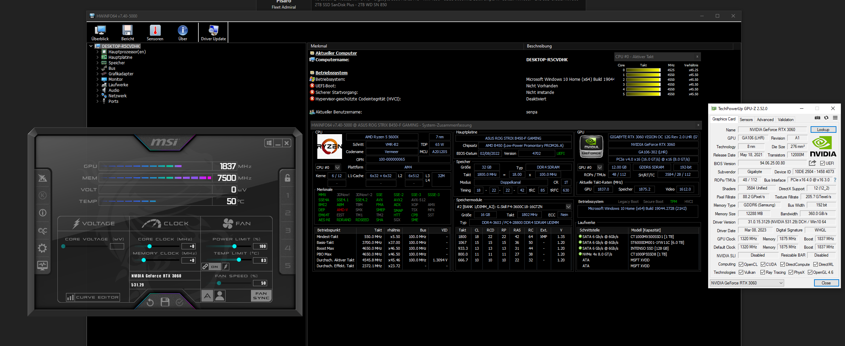Viewport: 845px width, 346px height.
Task: Click the BIOS share/export icon in GPU-Z
Action: click(813, 163)
